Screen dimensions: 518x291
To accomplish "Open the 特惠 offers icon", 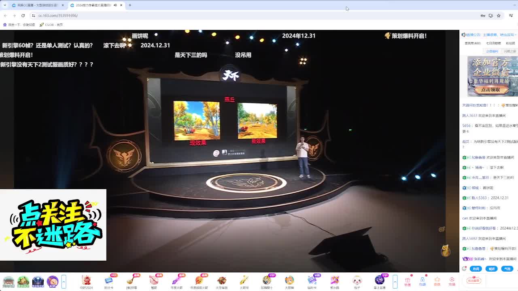I will point(408,281).
